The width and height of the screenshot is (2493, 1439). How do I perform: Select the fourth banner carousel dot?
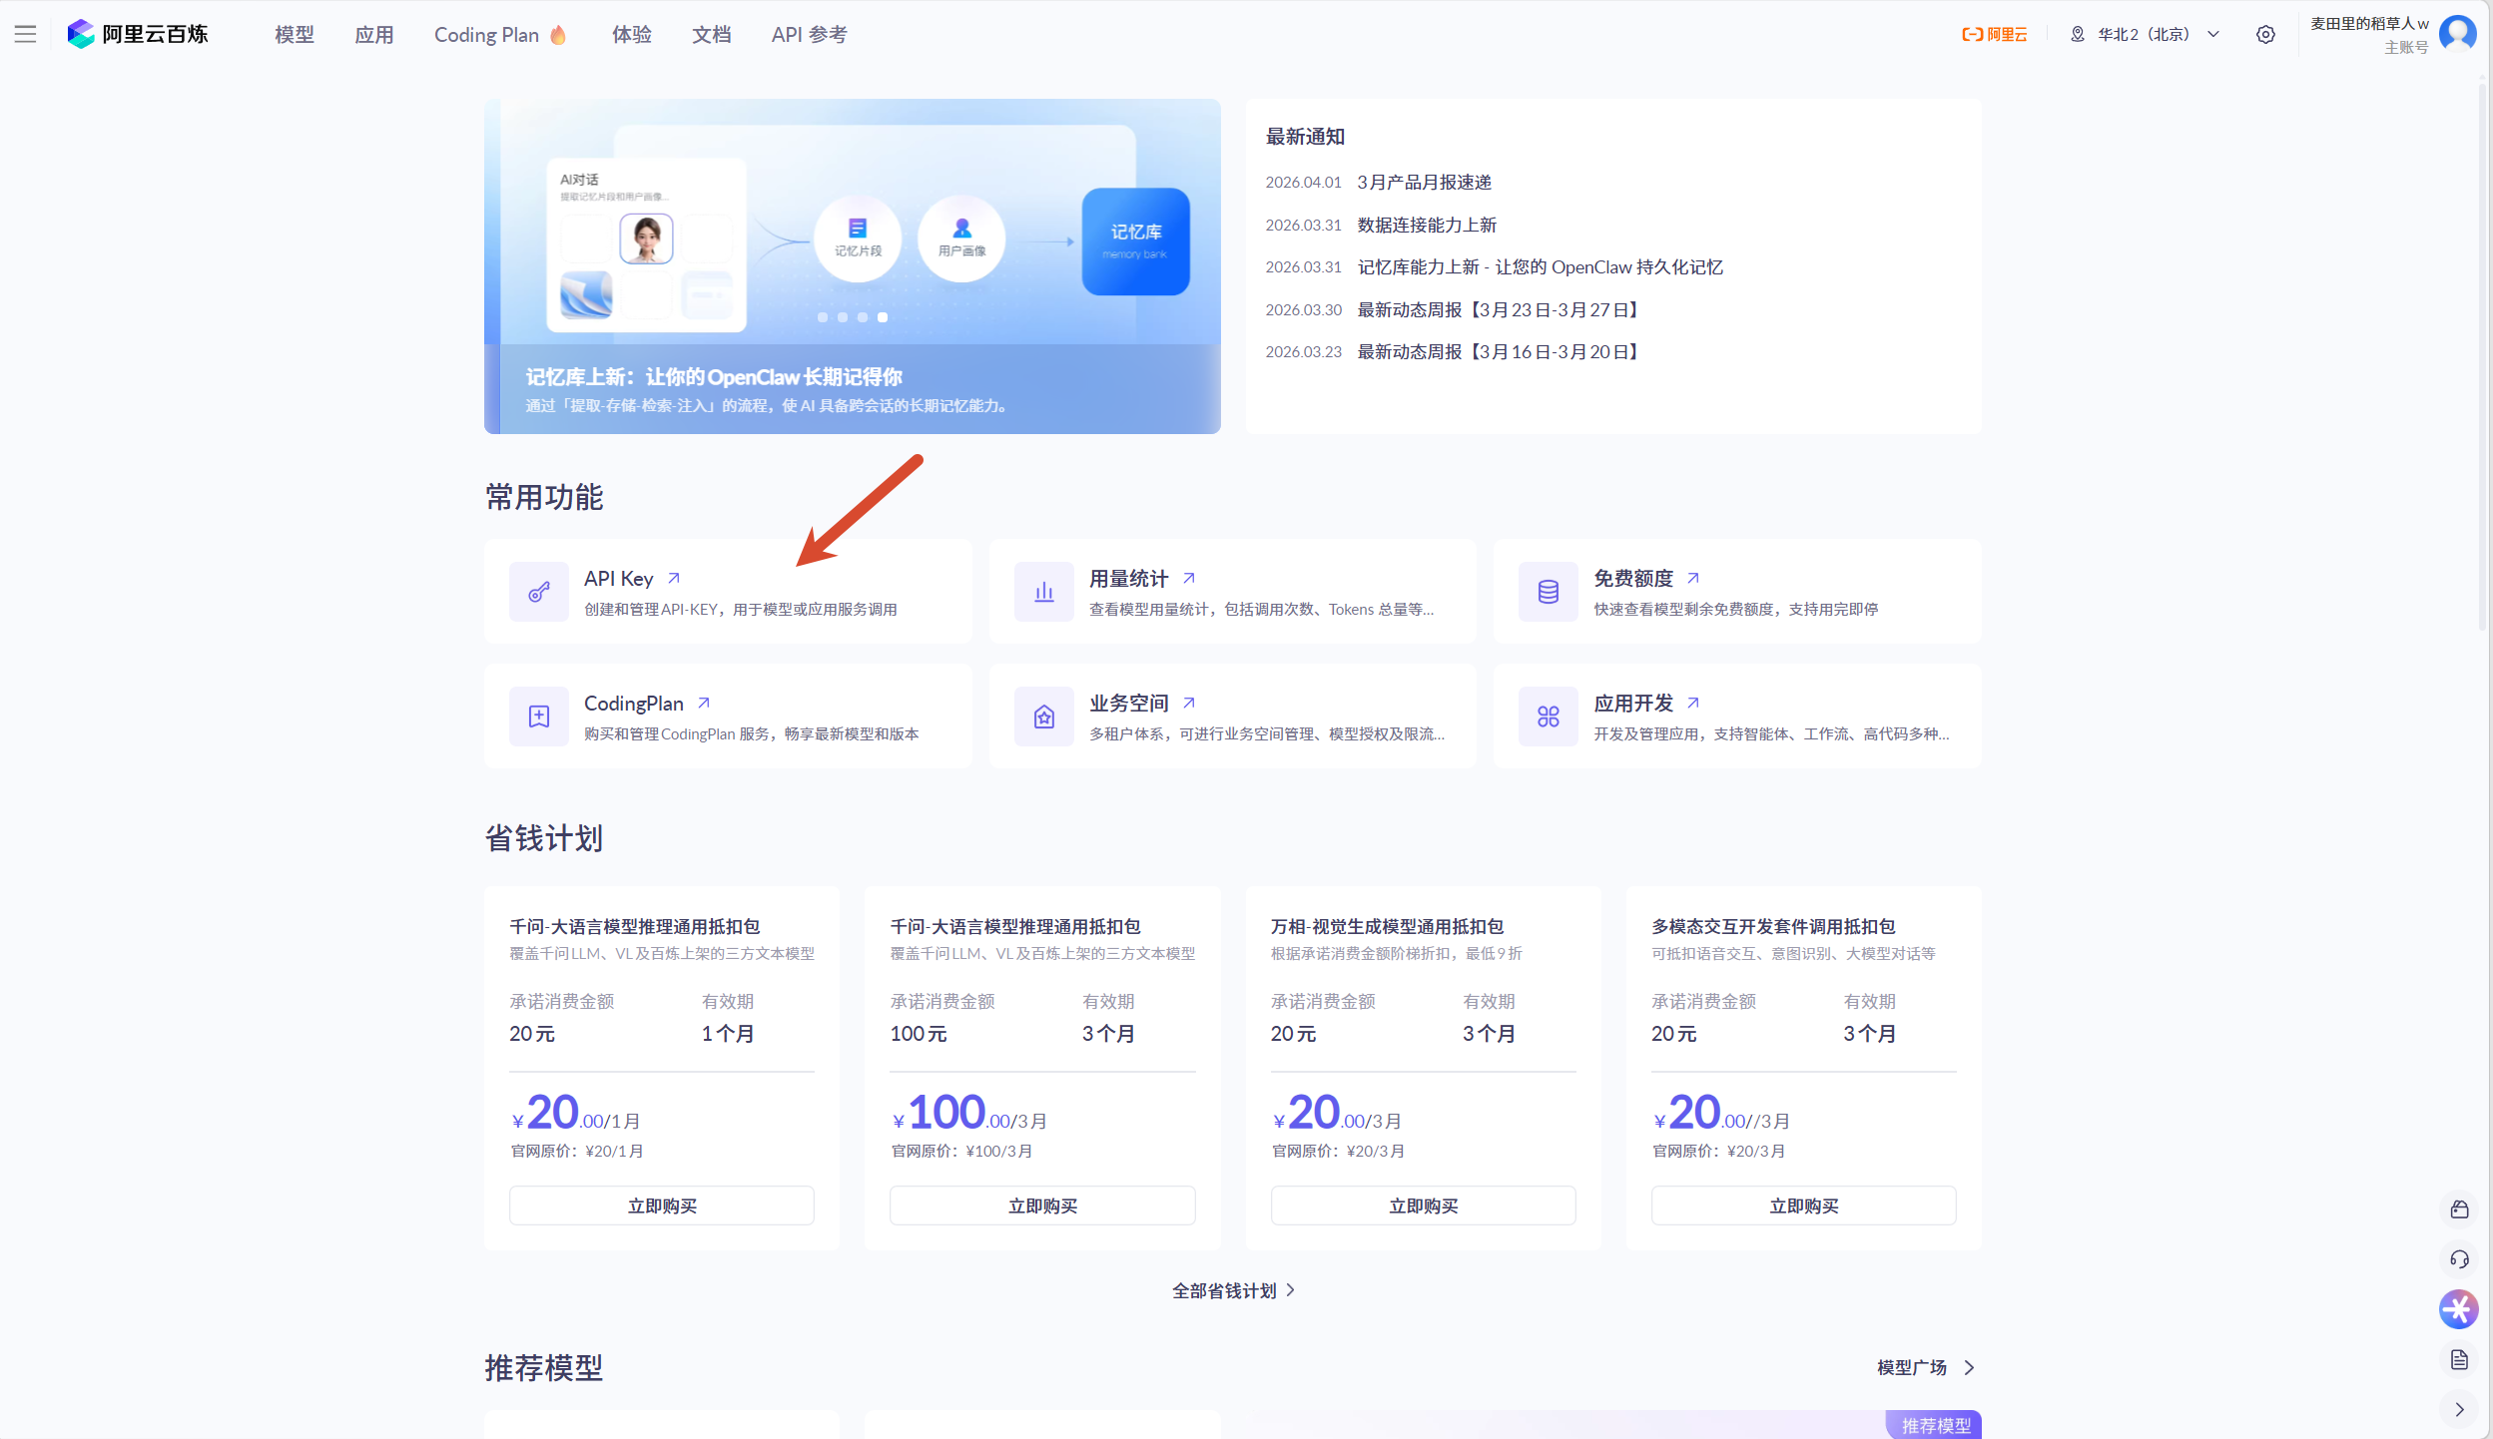click(883, 317)
